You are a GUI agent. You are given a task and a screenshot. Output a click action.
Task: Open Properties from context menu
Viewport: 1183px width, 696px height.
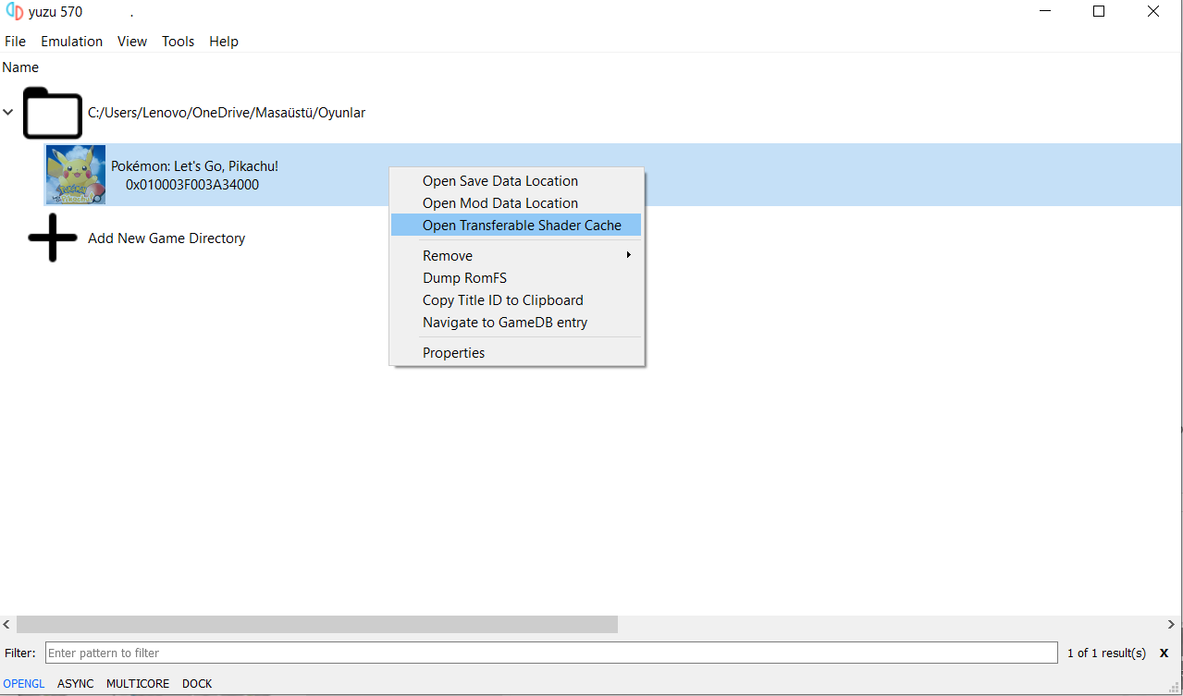tap(516, 353)
